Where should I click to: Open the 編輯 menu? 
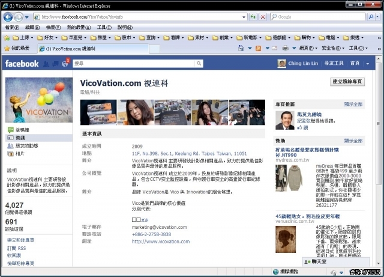(32, 27)
